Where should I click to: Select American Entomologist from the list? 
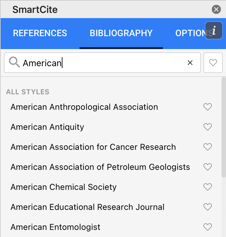(55, 227)
